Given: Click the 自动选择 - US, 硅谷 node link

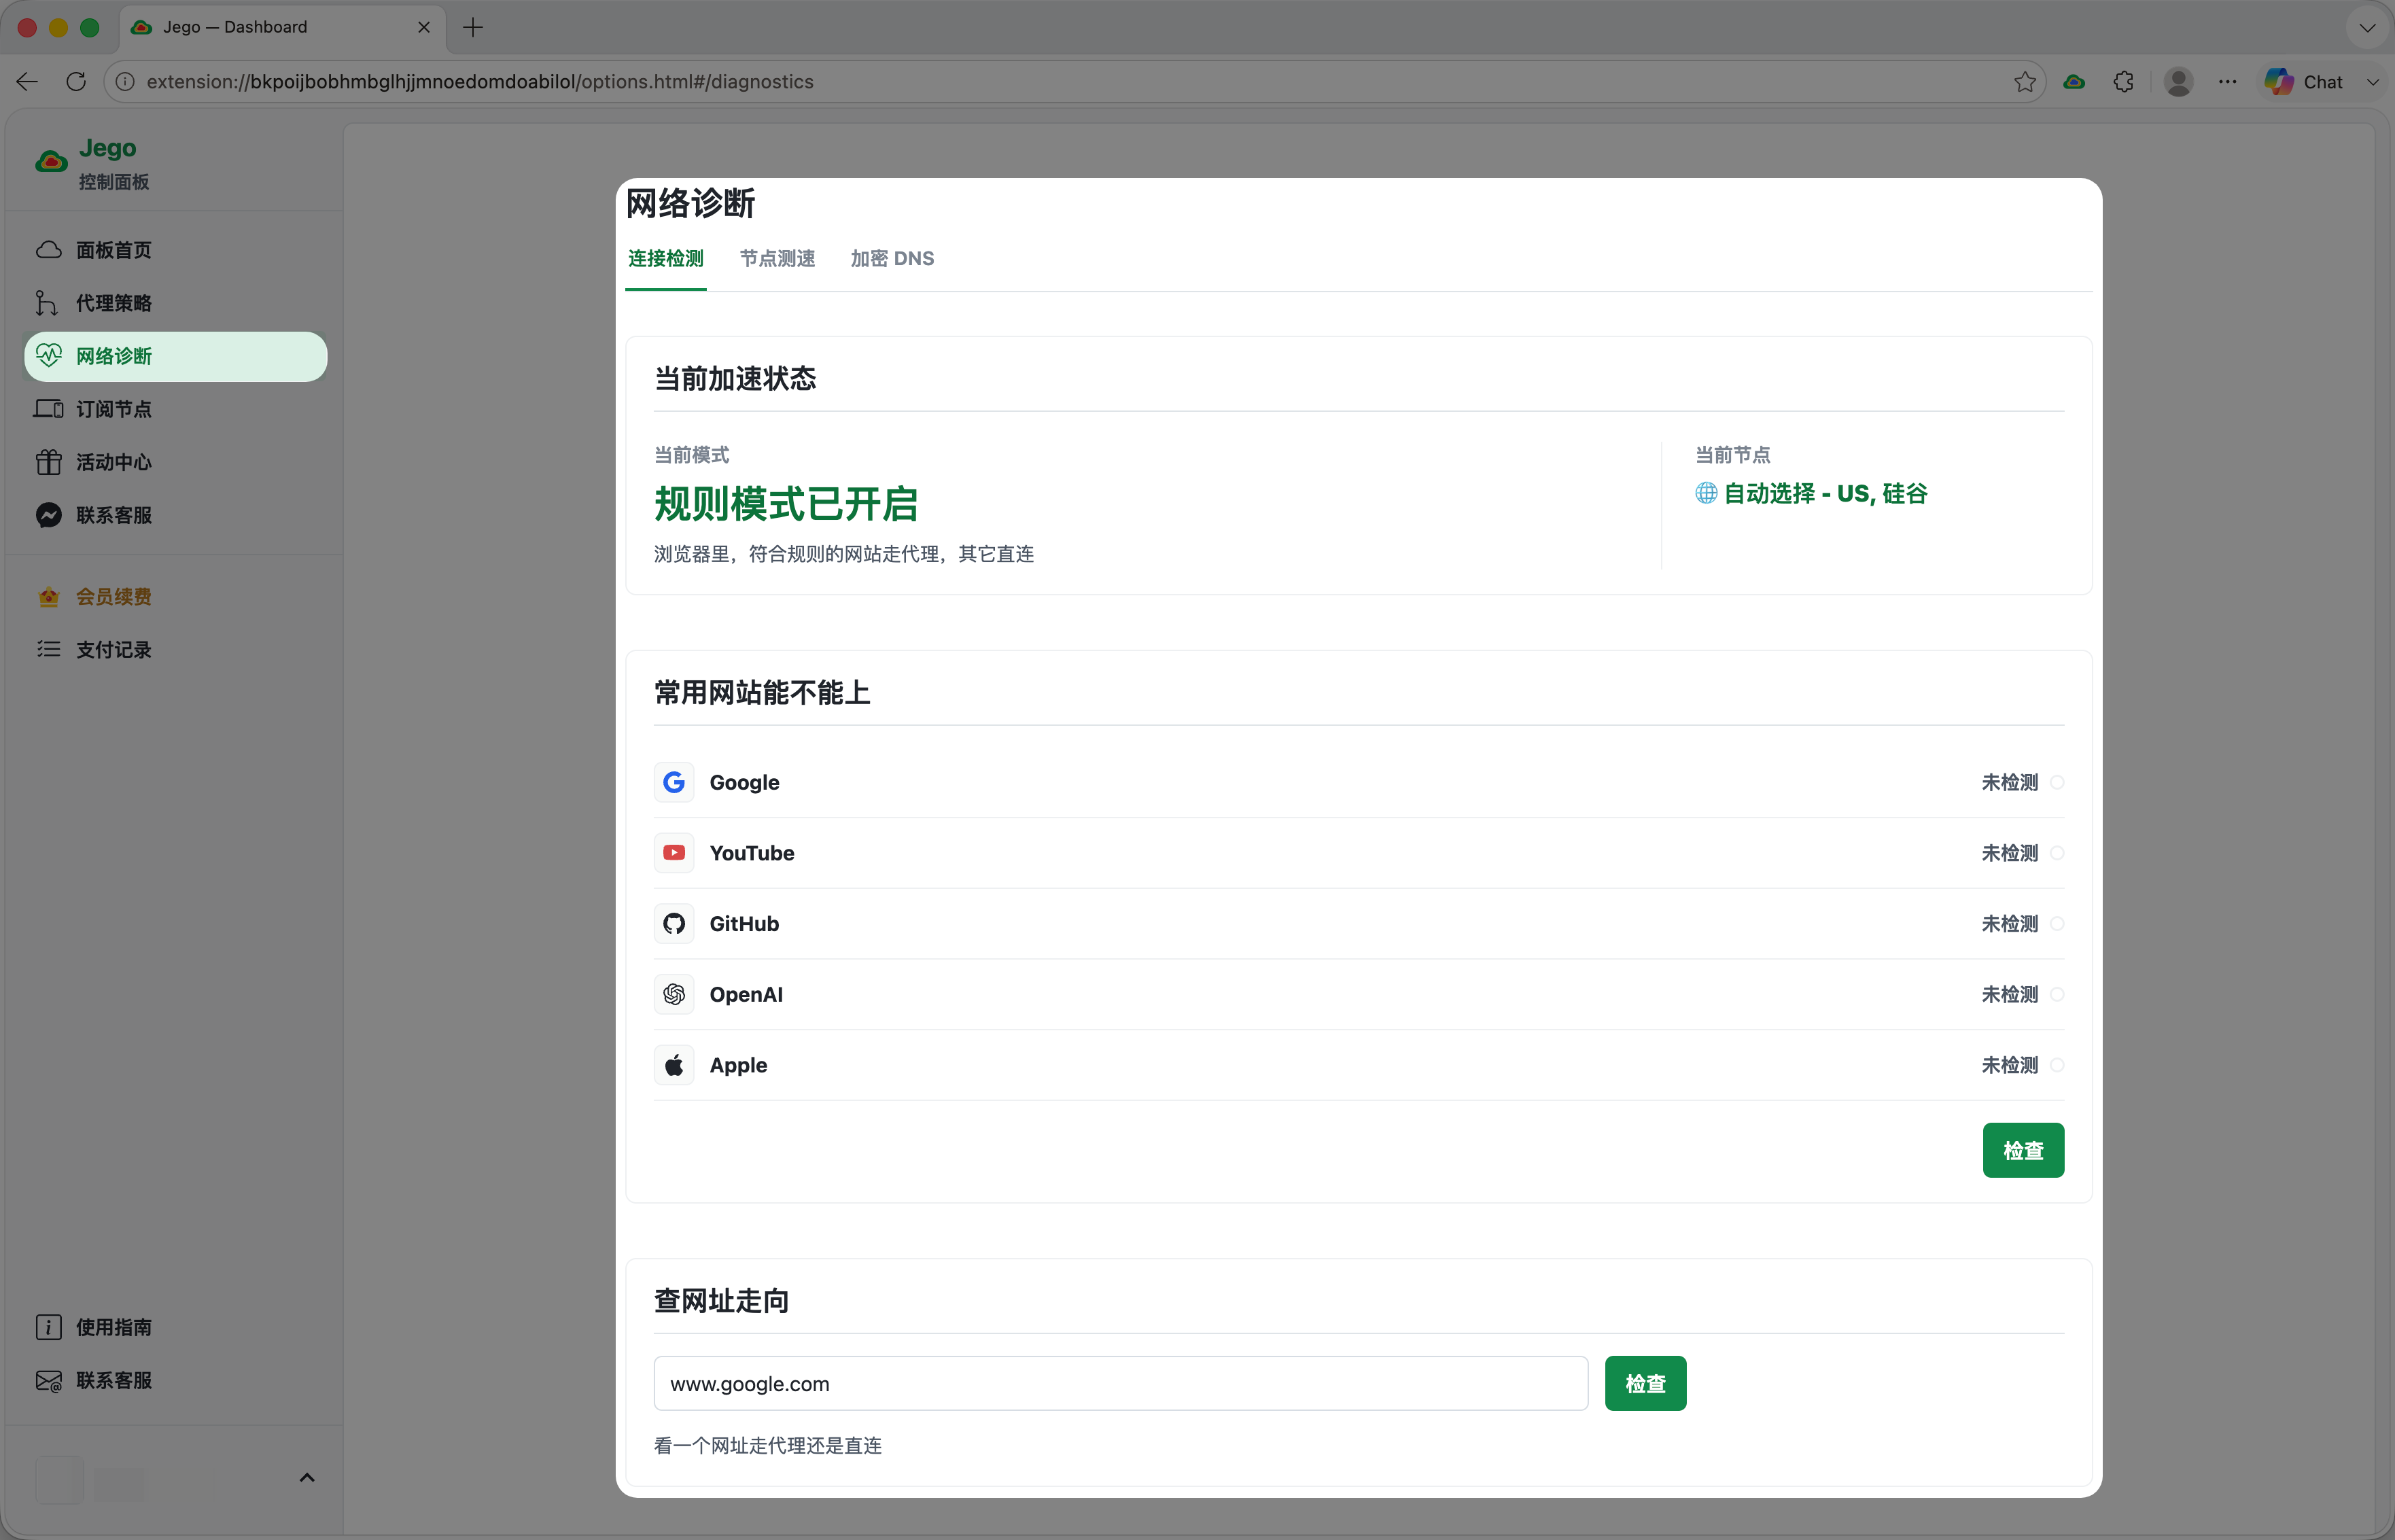Looking at the screenshot, I should click(1826, 493).
